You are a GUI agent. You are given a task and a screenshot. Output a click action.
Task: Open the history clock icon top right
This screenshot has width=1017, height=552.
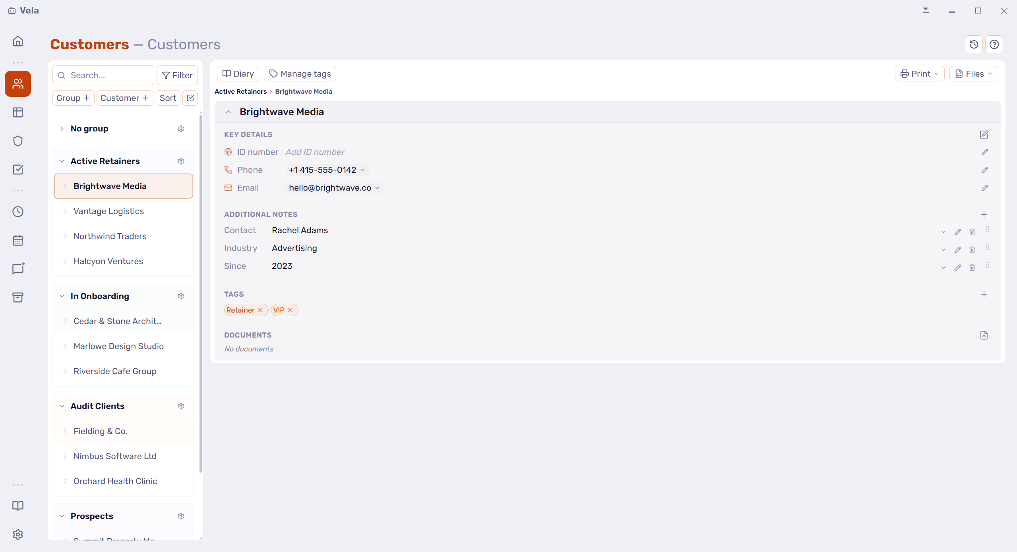coord(974,44)
